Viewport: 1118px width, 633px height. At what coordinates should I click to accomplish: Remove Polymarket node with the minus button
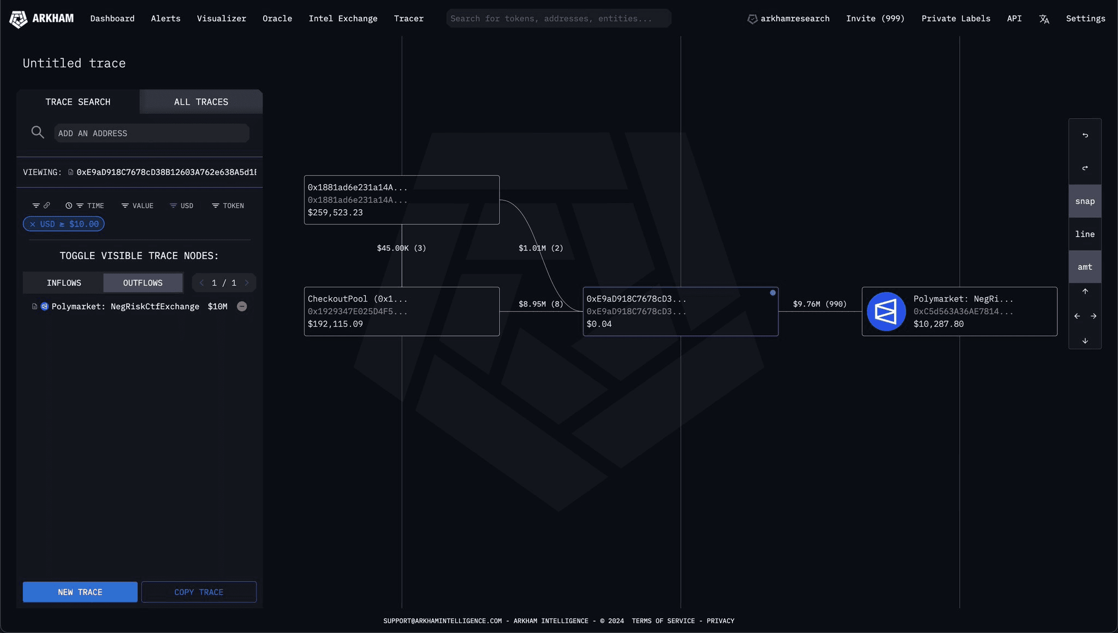pos(242,306)
